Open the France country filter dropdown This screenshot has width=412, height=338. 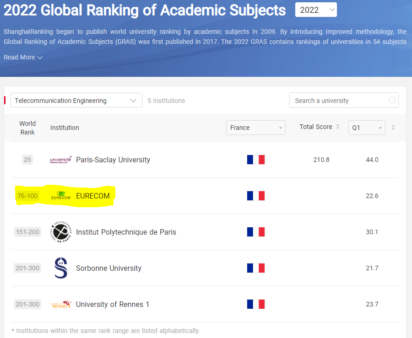255,128
